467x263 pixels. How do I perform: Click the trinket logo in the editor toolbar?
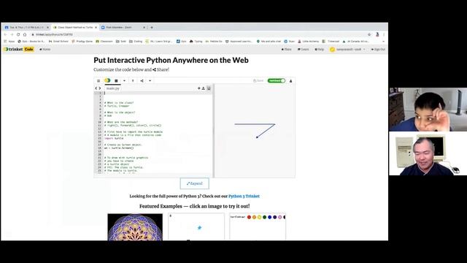(x=107, y=80)
